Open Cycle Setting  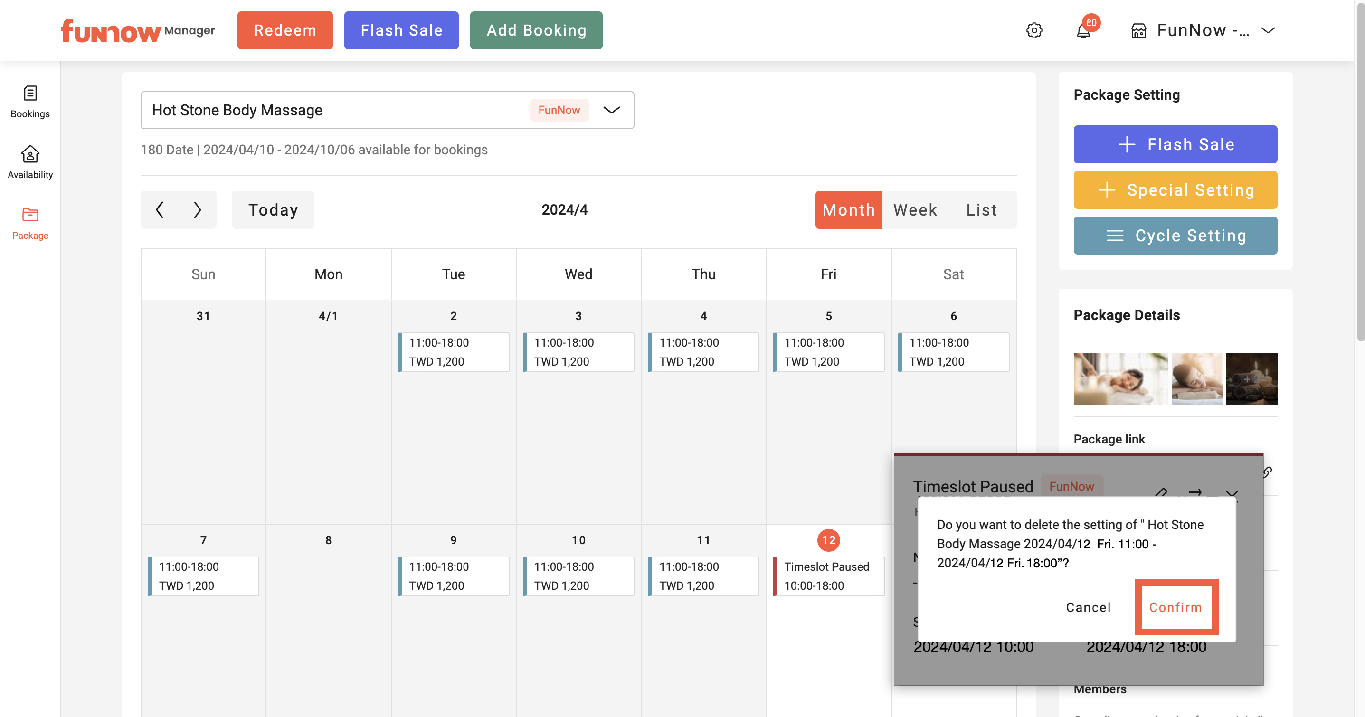coord(1175,236)
